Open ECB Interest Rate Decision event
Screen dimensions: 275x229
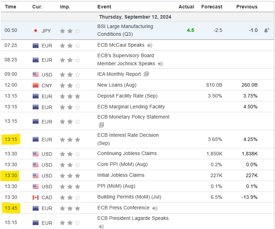(128, 139)
